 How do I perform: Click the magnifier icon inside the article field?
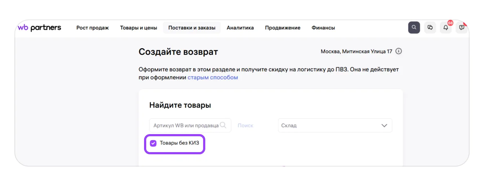(223, 125)
